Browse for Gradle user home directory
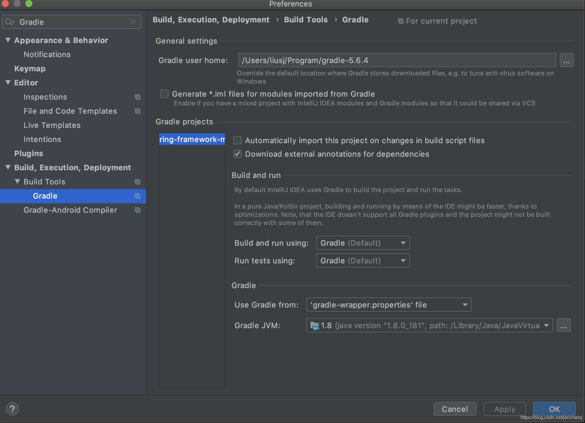The height and width of the screenshot is (423, 585). [566, 60]
